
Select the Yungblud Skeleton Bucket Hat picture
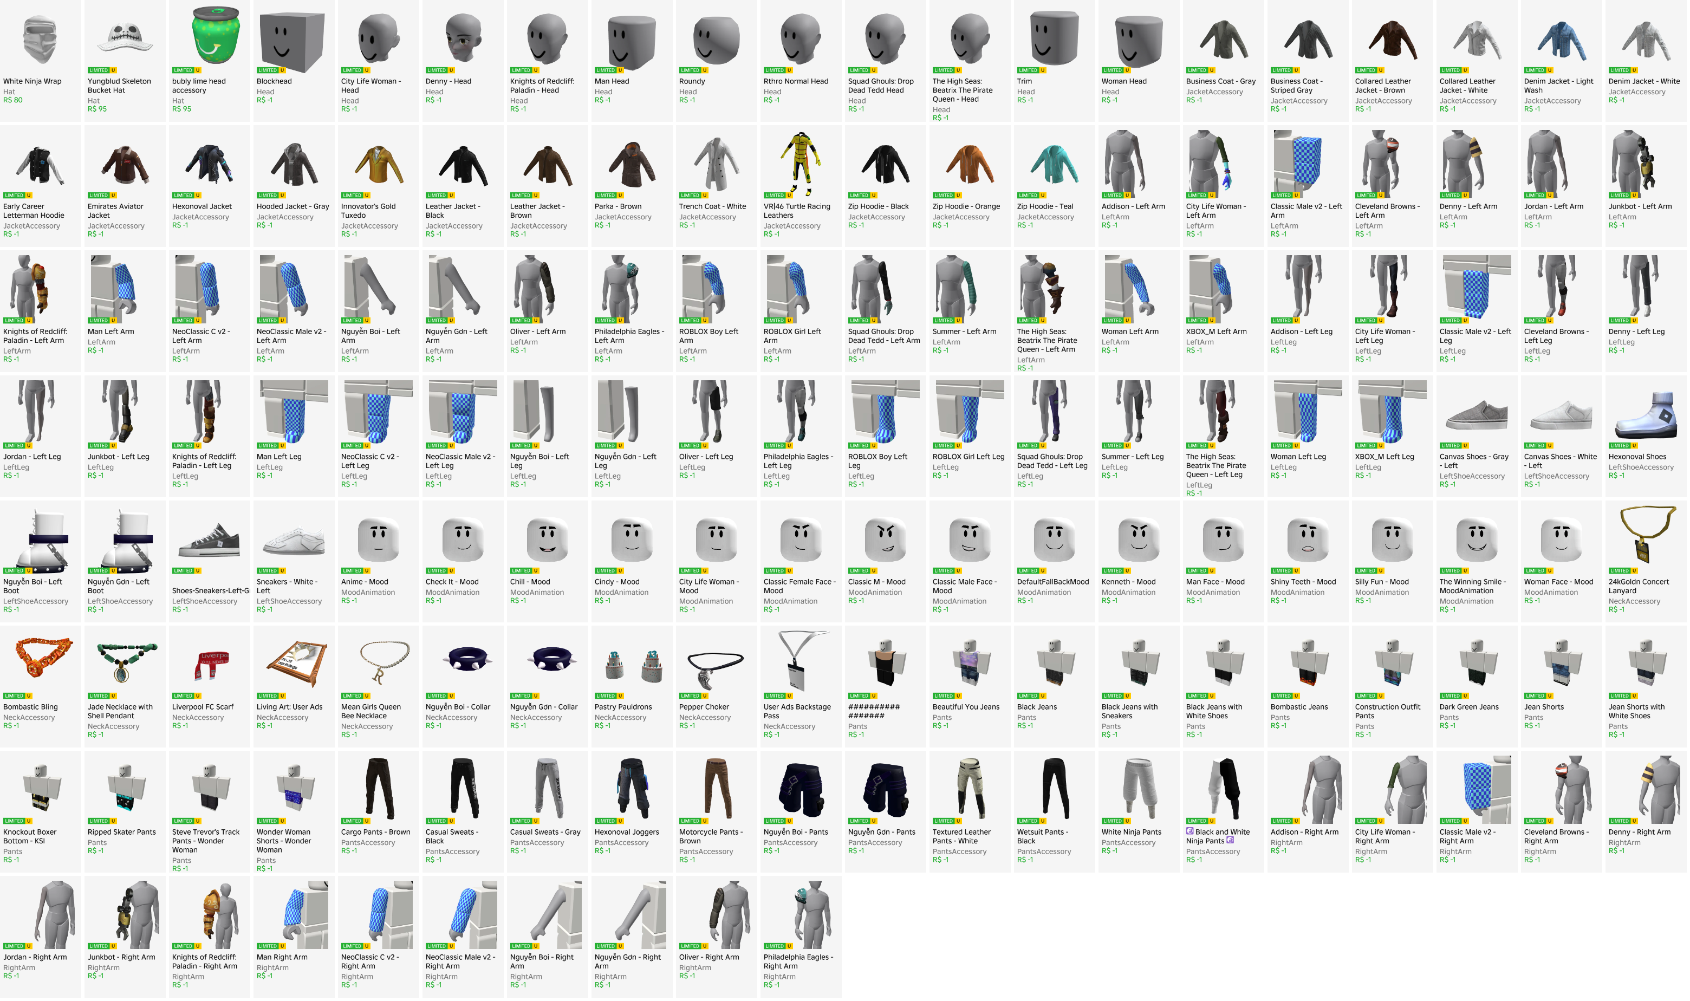(x=125, y=35)
